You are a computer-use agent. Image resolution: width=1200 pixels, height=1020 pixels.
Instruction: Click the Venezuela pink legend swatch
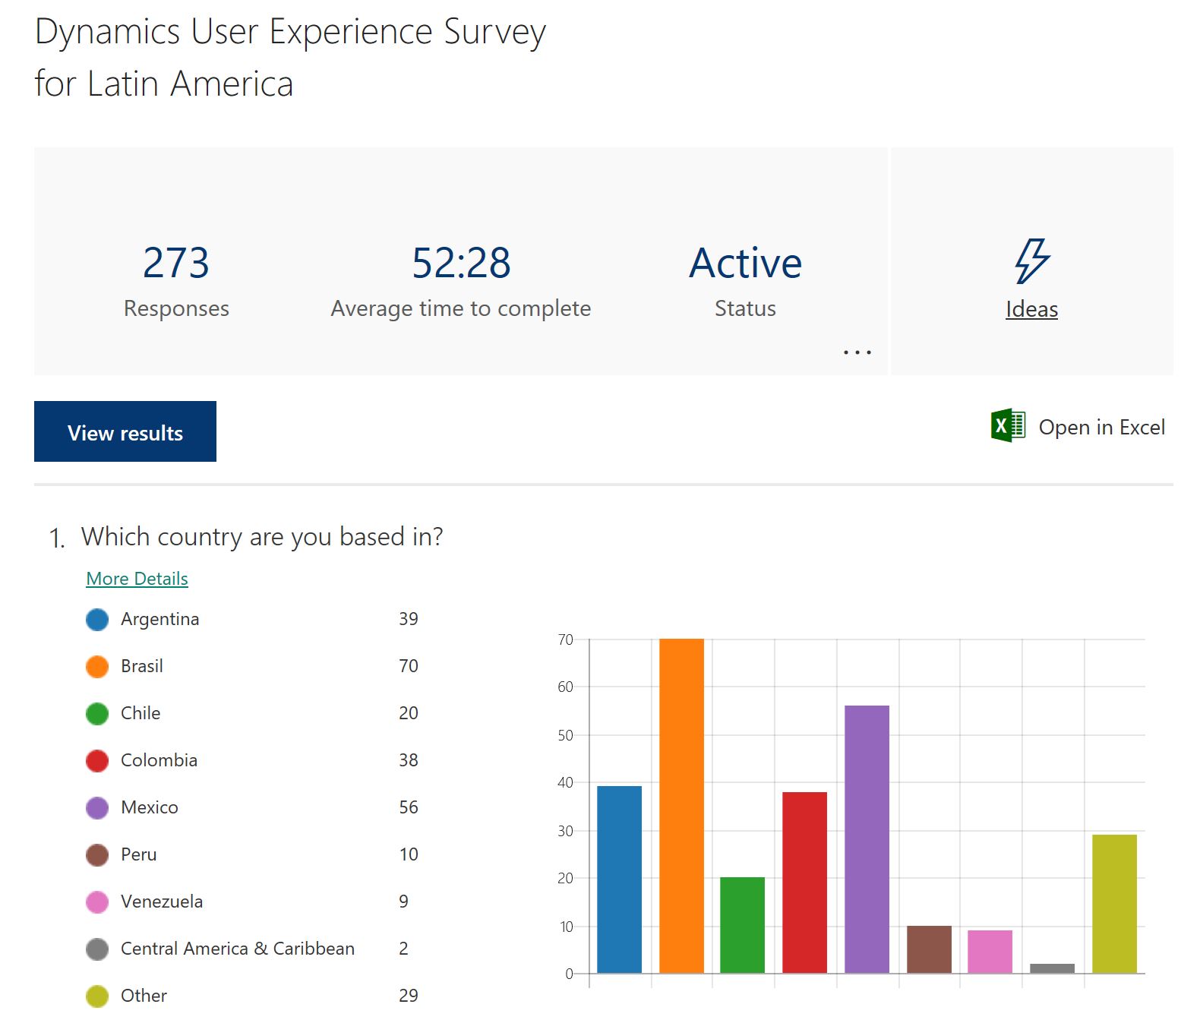pyautogui.click(x=97, y=902)
